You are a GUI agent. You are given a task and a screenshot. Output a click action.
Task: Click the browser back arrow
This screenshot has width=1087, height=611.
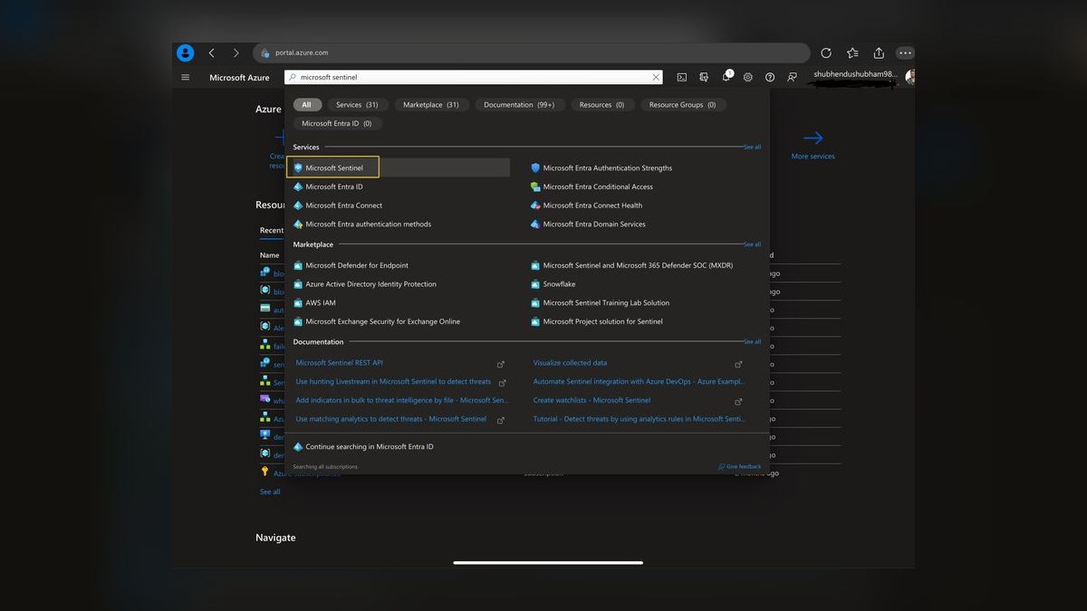pyautogui.click(x=211, y=53)
